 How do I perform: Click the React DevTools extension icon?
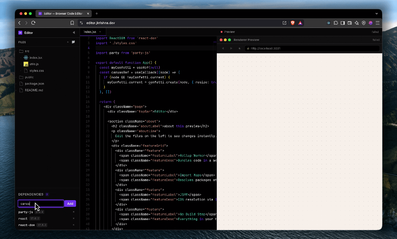pyautogui.click(x=329, y=23)
